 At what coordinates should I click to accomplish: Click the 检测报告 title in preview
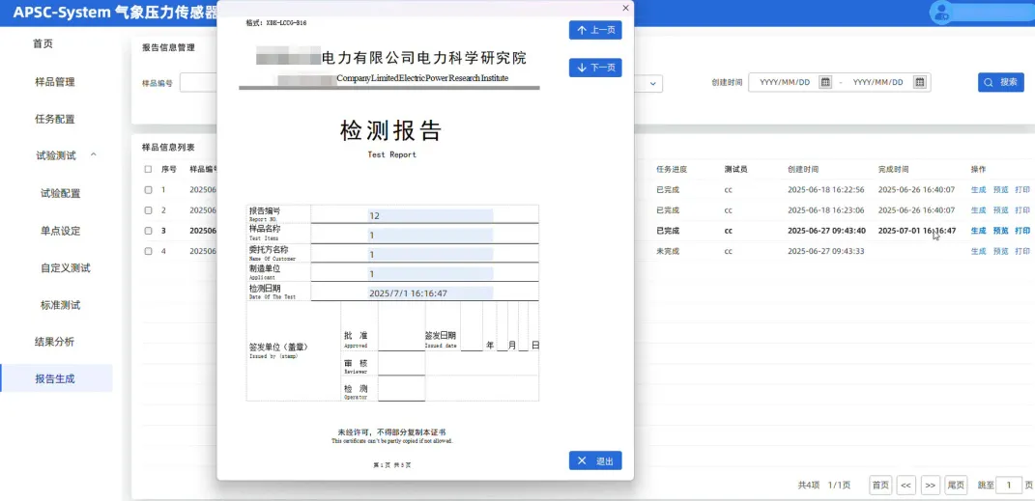(x=390, y=130)
